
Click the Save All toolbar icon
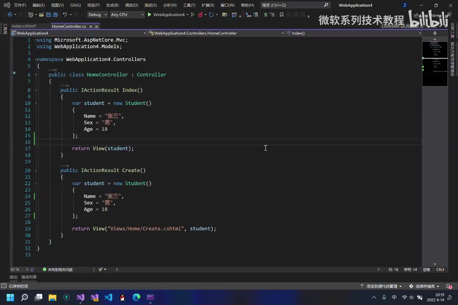(55, 14)
